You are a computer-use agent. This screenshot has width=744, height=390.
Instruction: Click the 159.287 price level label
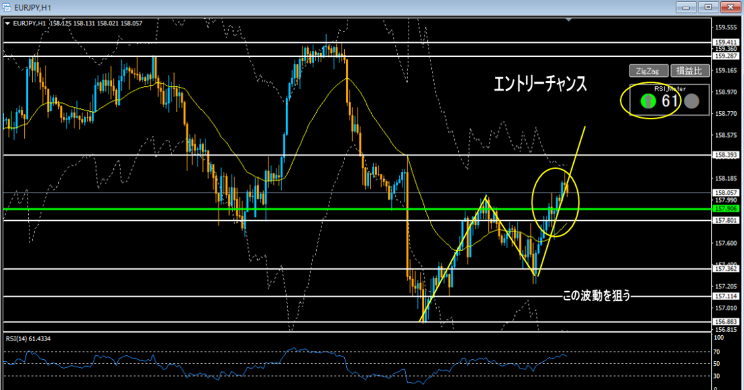pyautogui.click(x=726, y=56)
